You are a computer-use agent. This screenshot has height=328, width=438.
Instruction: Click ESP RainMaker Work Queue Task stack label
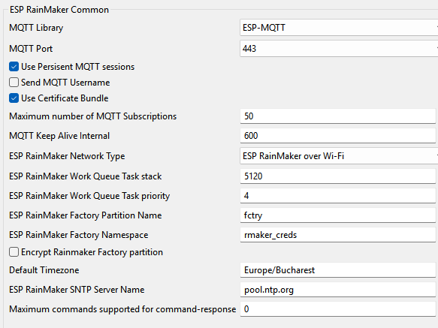(x=85, y=176)
